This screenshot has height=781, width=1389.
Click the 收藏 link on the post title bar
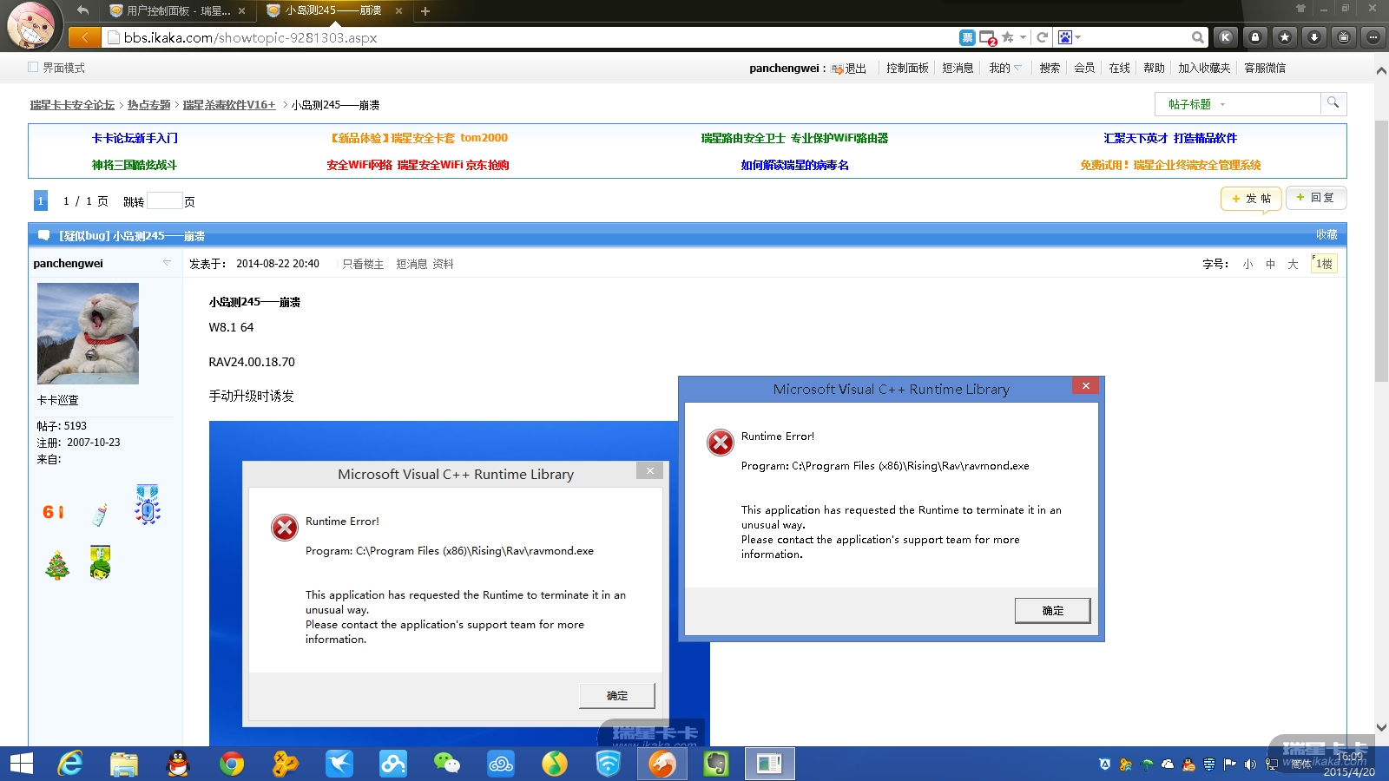[1326, 235]
